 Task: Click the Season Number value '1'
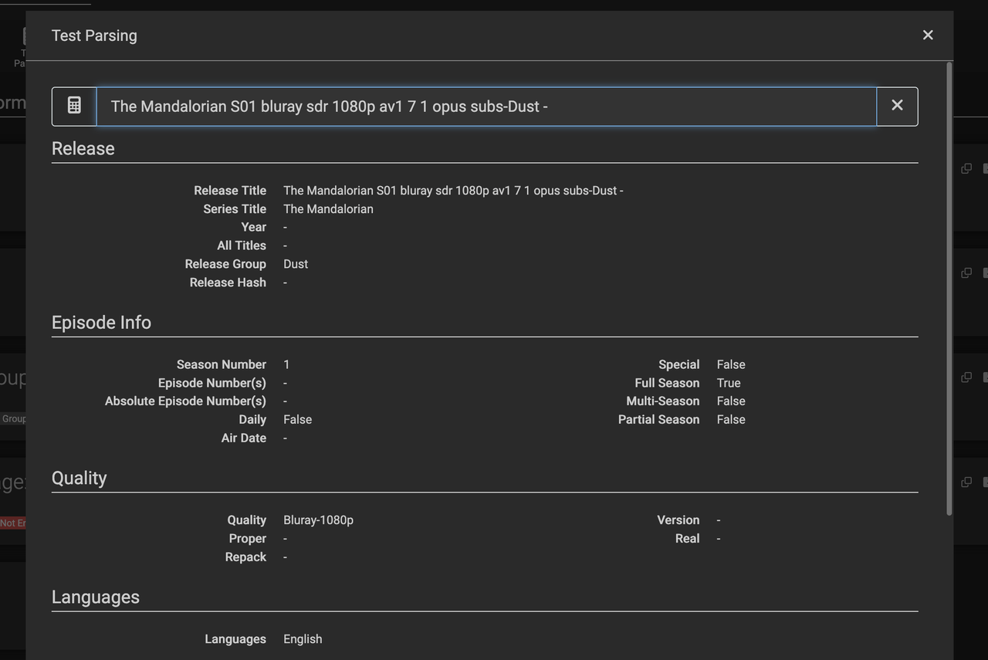point(286,364)
